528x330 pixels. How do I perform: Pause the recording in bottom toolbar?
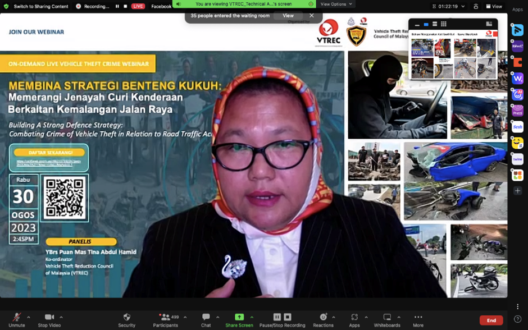coord(277,317)
